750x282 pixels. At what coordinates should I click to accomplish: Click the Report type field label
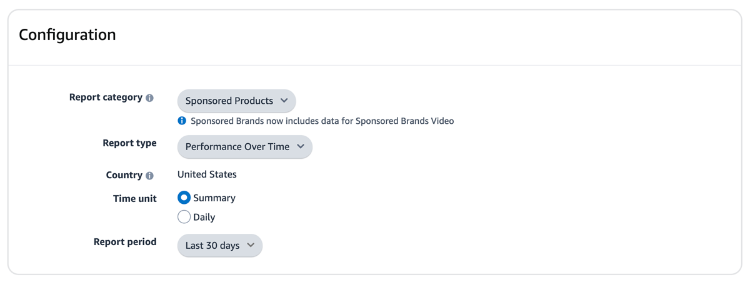(129, 143)
